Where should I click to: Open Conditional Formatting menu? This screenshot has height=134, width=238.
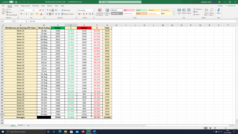click(100, 12)
